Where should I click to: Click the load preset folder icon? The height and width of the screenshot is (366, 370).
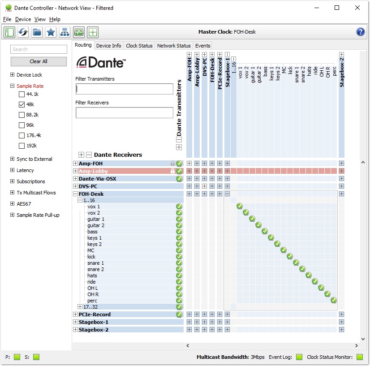coord(37,32)
